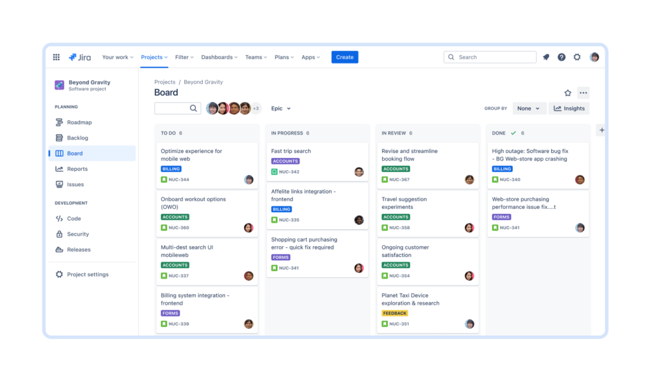This screenshot has height=391, width=651.
Task: Open the Group By None dropdown
Action: pos(529,108)
